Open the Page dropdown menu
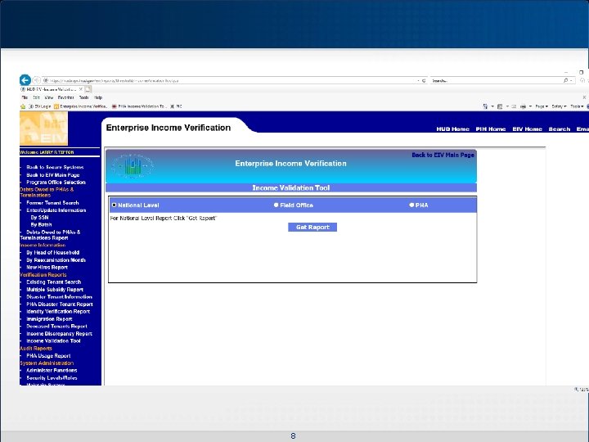This screenshot has height=442, width=589. (542, 106)
